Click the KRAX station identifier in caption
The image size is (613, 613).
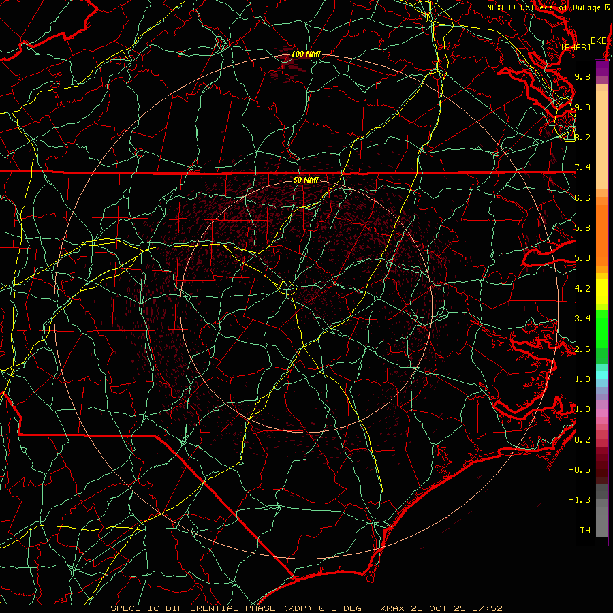click(393, 608)
